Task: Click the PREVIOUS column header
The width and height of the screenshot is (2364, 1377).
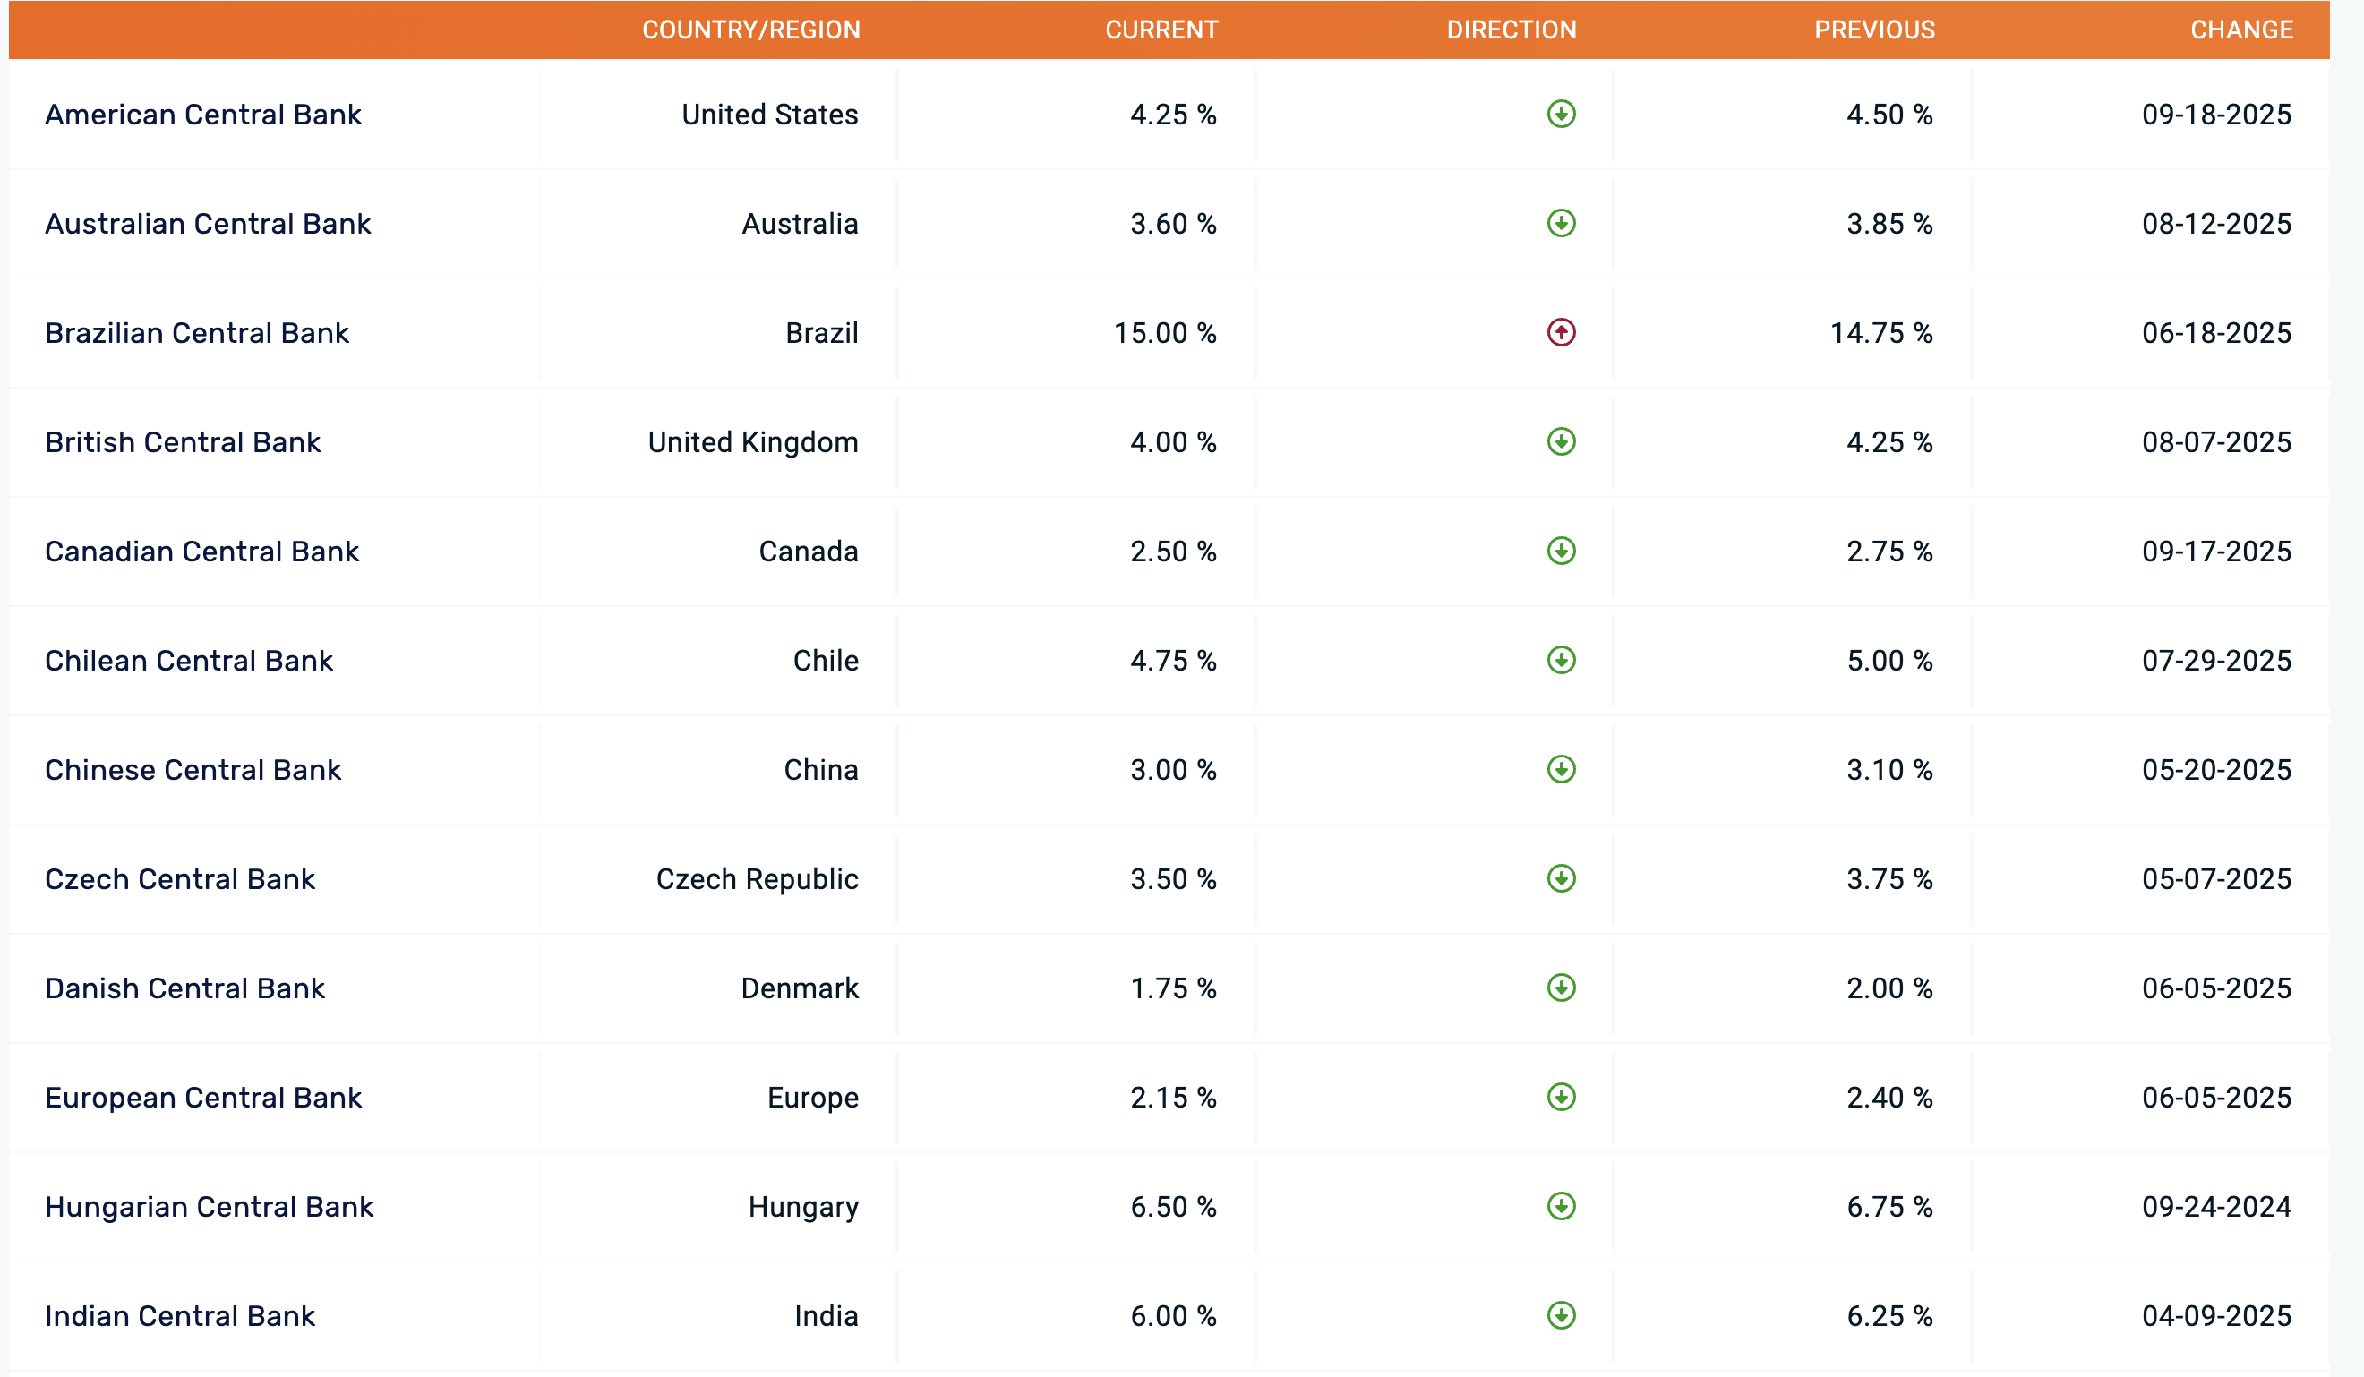Action: pyautogui.click(x=1874, y=30)
